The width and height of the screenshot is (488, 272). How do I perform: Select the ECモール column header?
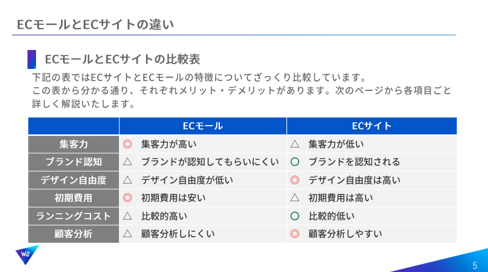coord(203,126)
